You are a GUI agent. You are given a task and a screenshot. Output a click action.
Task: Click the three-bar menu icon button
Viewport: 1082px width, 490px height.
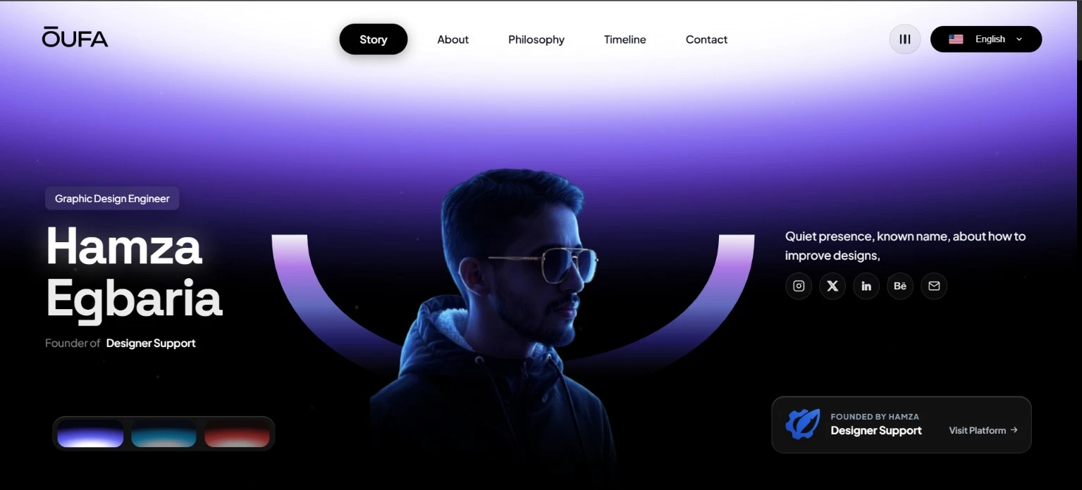[905, 39]
